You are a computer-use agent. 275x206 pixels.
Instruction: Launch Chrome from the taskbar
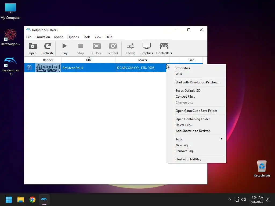click(32, 200)
